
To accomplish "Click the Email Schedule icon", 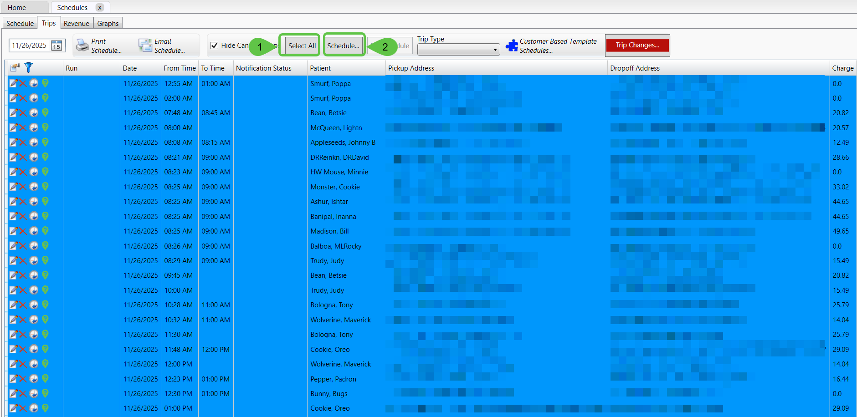I will [145, 46].
